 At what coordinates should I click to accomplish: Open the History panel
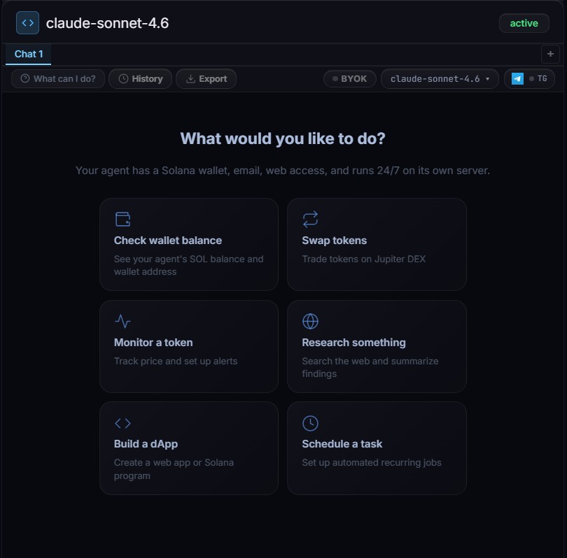(140, 79)
